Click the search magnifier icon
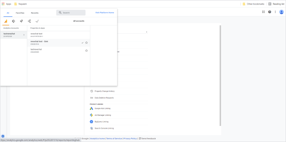286x142 pixels. point(60,13)
